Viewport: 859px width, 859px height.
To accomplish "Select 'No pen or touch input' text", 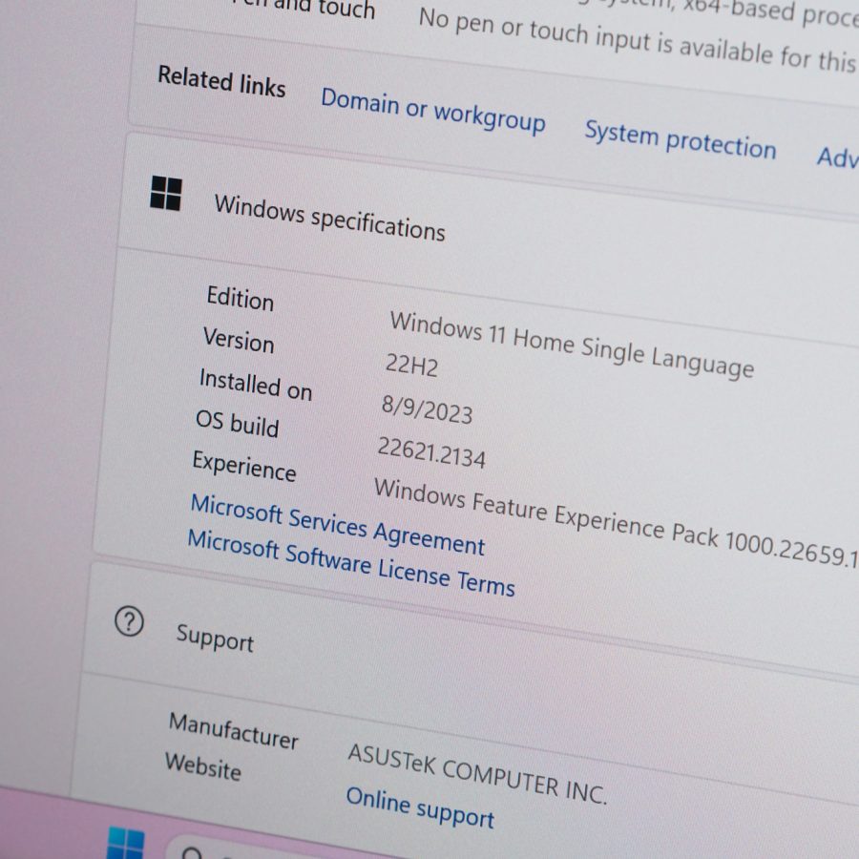I will click(638, 40).
